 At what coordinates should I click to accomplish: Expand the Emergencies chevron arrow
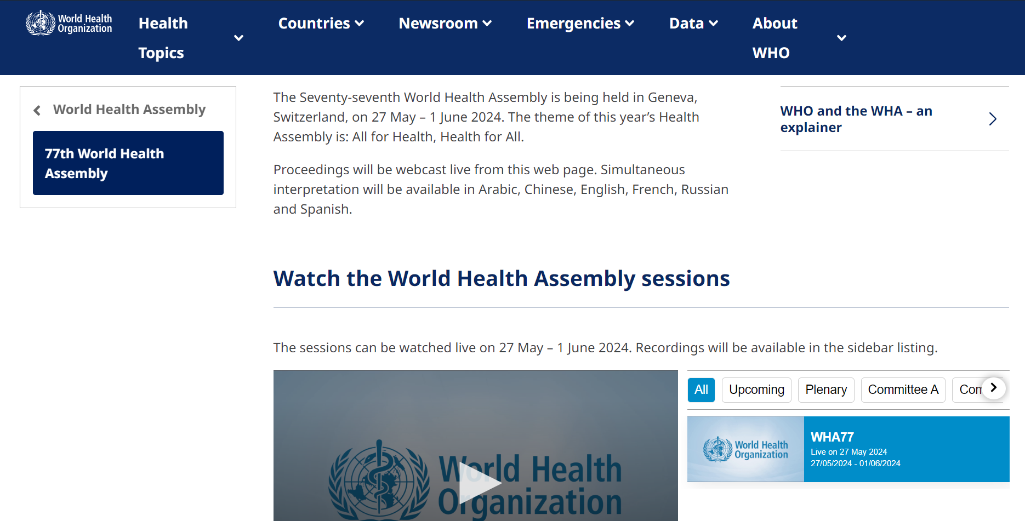(x=630, y=23)
